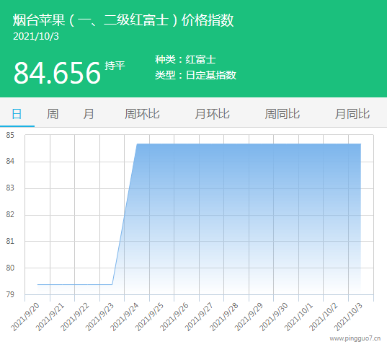Click the 持平 status label
387x347 pixels.
115,66
